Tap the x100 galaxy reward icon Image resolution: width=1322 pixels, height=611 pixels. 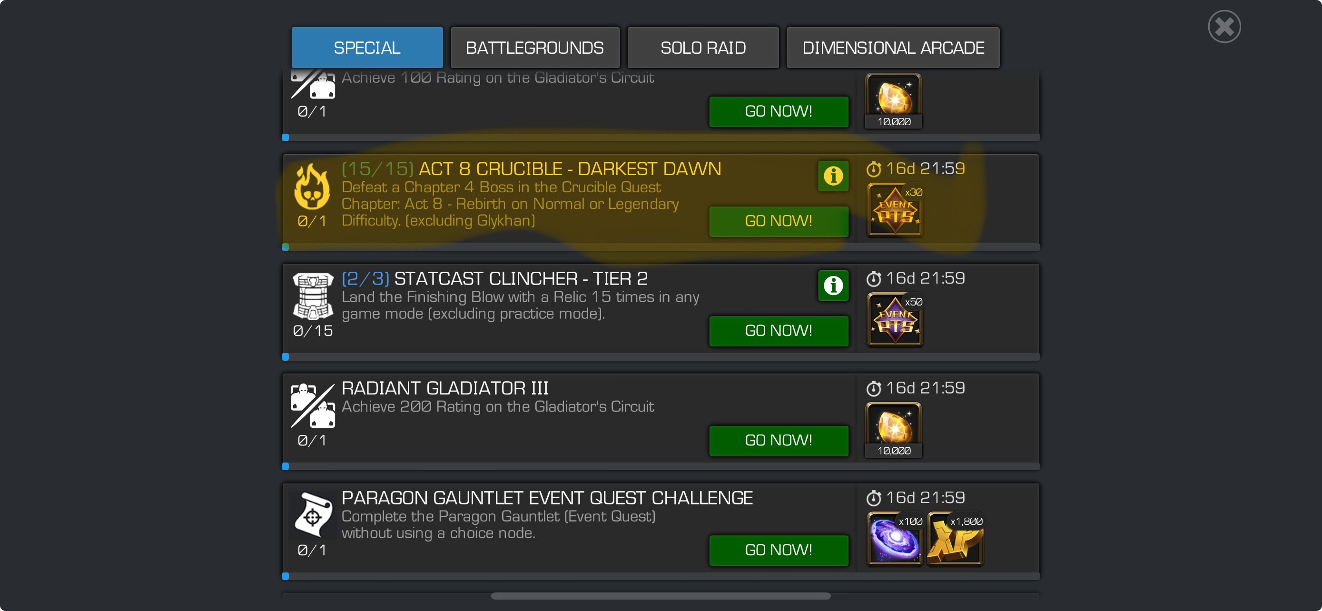(x=895, y=539)
